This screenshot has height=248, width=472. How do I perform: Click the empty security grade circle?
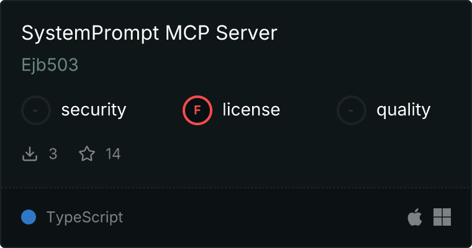(36, 110)
